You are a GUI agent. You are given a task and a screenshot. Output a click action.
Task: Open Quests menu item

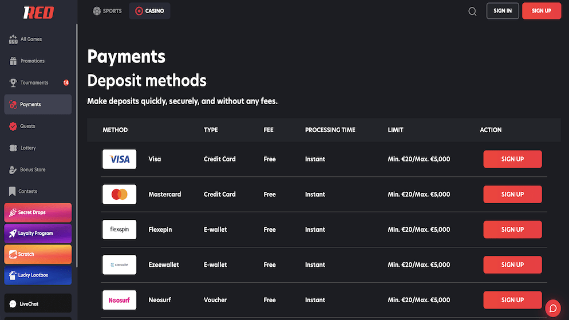pyautogui.click(x=38, y=127)
